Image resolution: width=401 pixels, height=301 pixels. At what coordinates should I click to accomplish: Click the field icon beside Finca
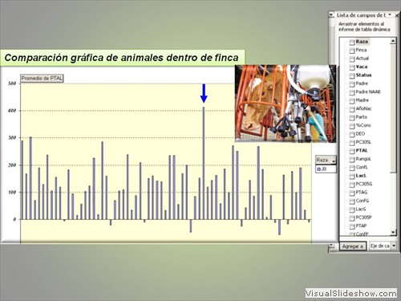click(x=352, y=51)
